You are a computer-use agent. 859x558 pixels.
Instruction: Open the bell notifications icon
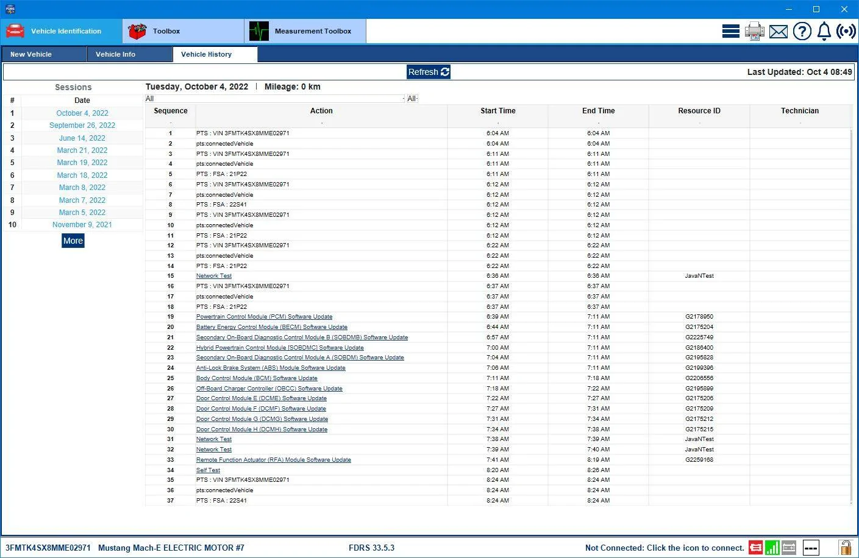824,31
